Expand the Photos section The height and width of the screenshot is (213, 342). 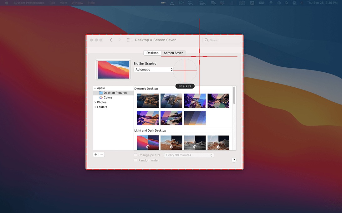coord(95,102)
